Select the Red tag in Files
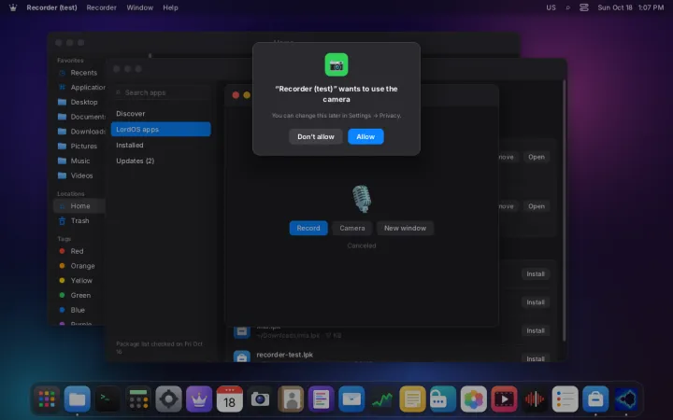673x420 pixels. [x=79, y=251]
